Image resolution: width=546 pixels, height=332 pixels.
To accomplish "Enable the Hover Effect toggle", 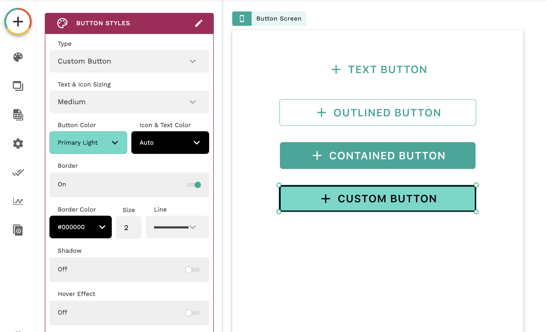I will 192,313.
